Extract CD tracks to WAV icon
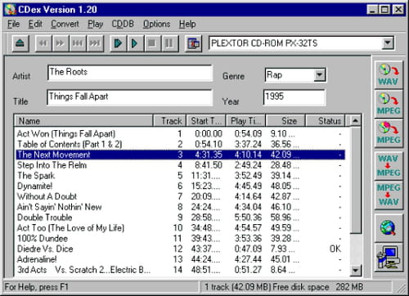The width and height of the screenshot is (409, 296). click(389, 75)
